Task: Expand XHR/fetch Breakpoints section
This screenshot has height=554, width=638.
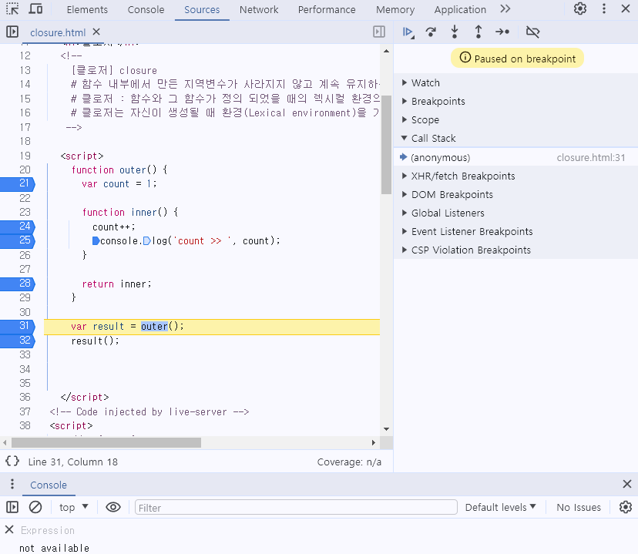Action: 515,176
